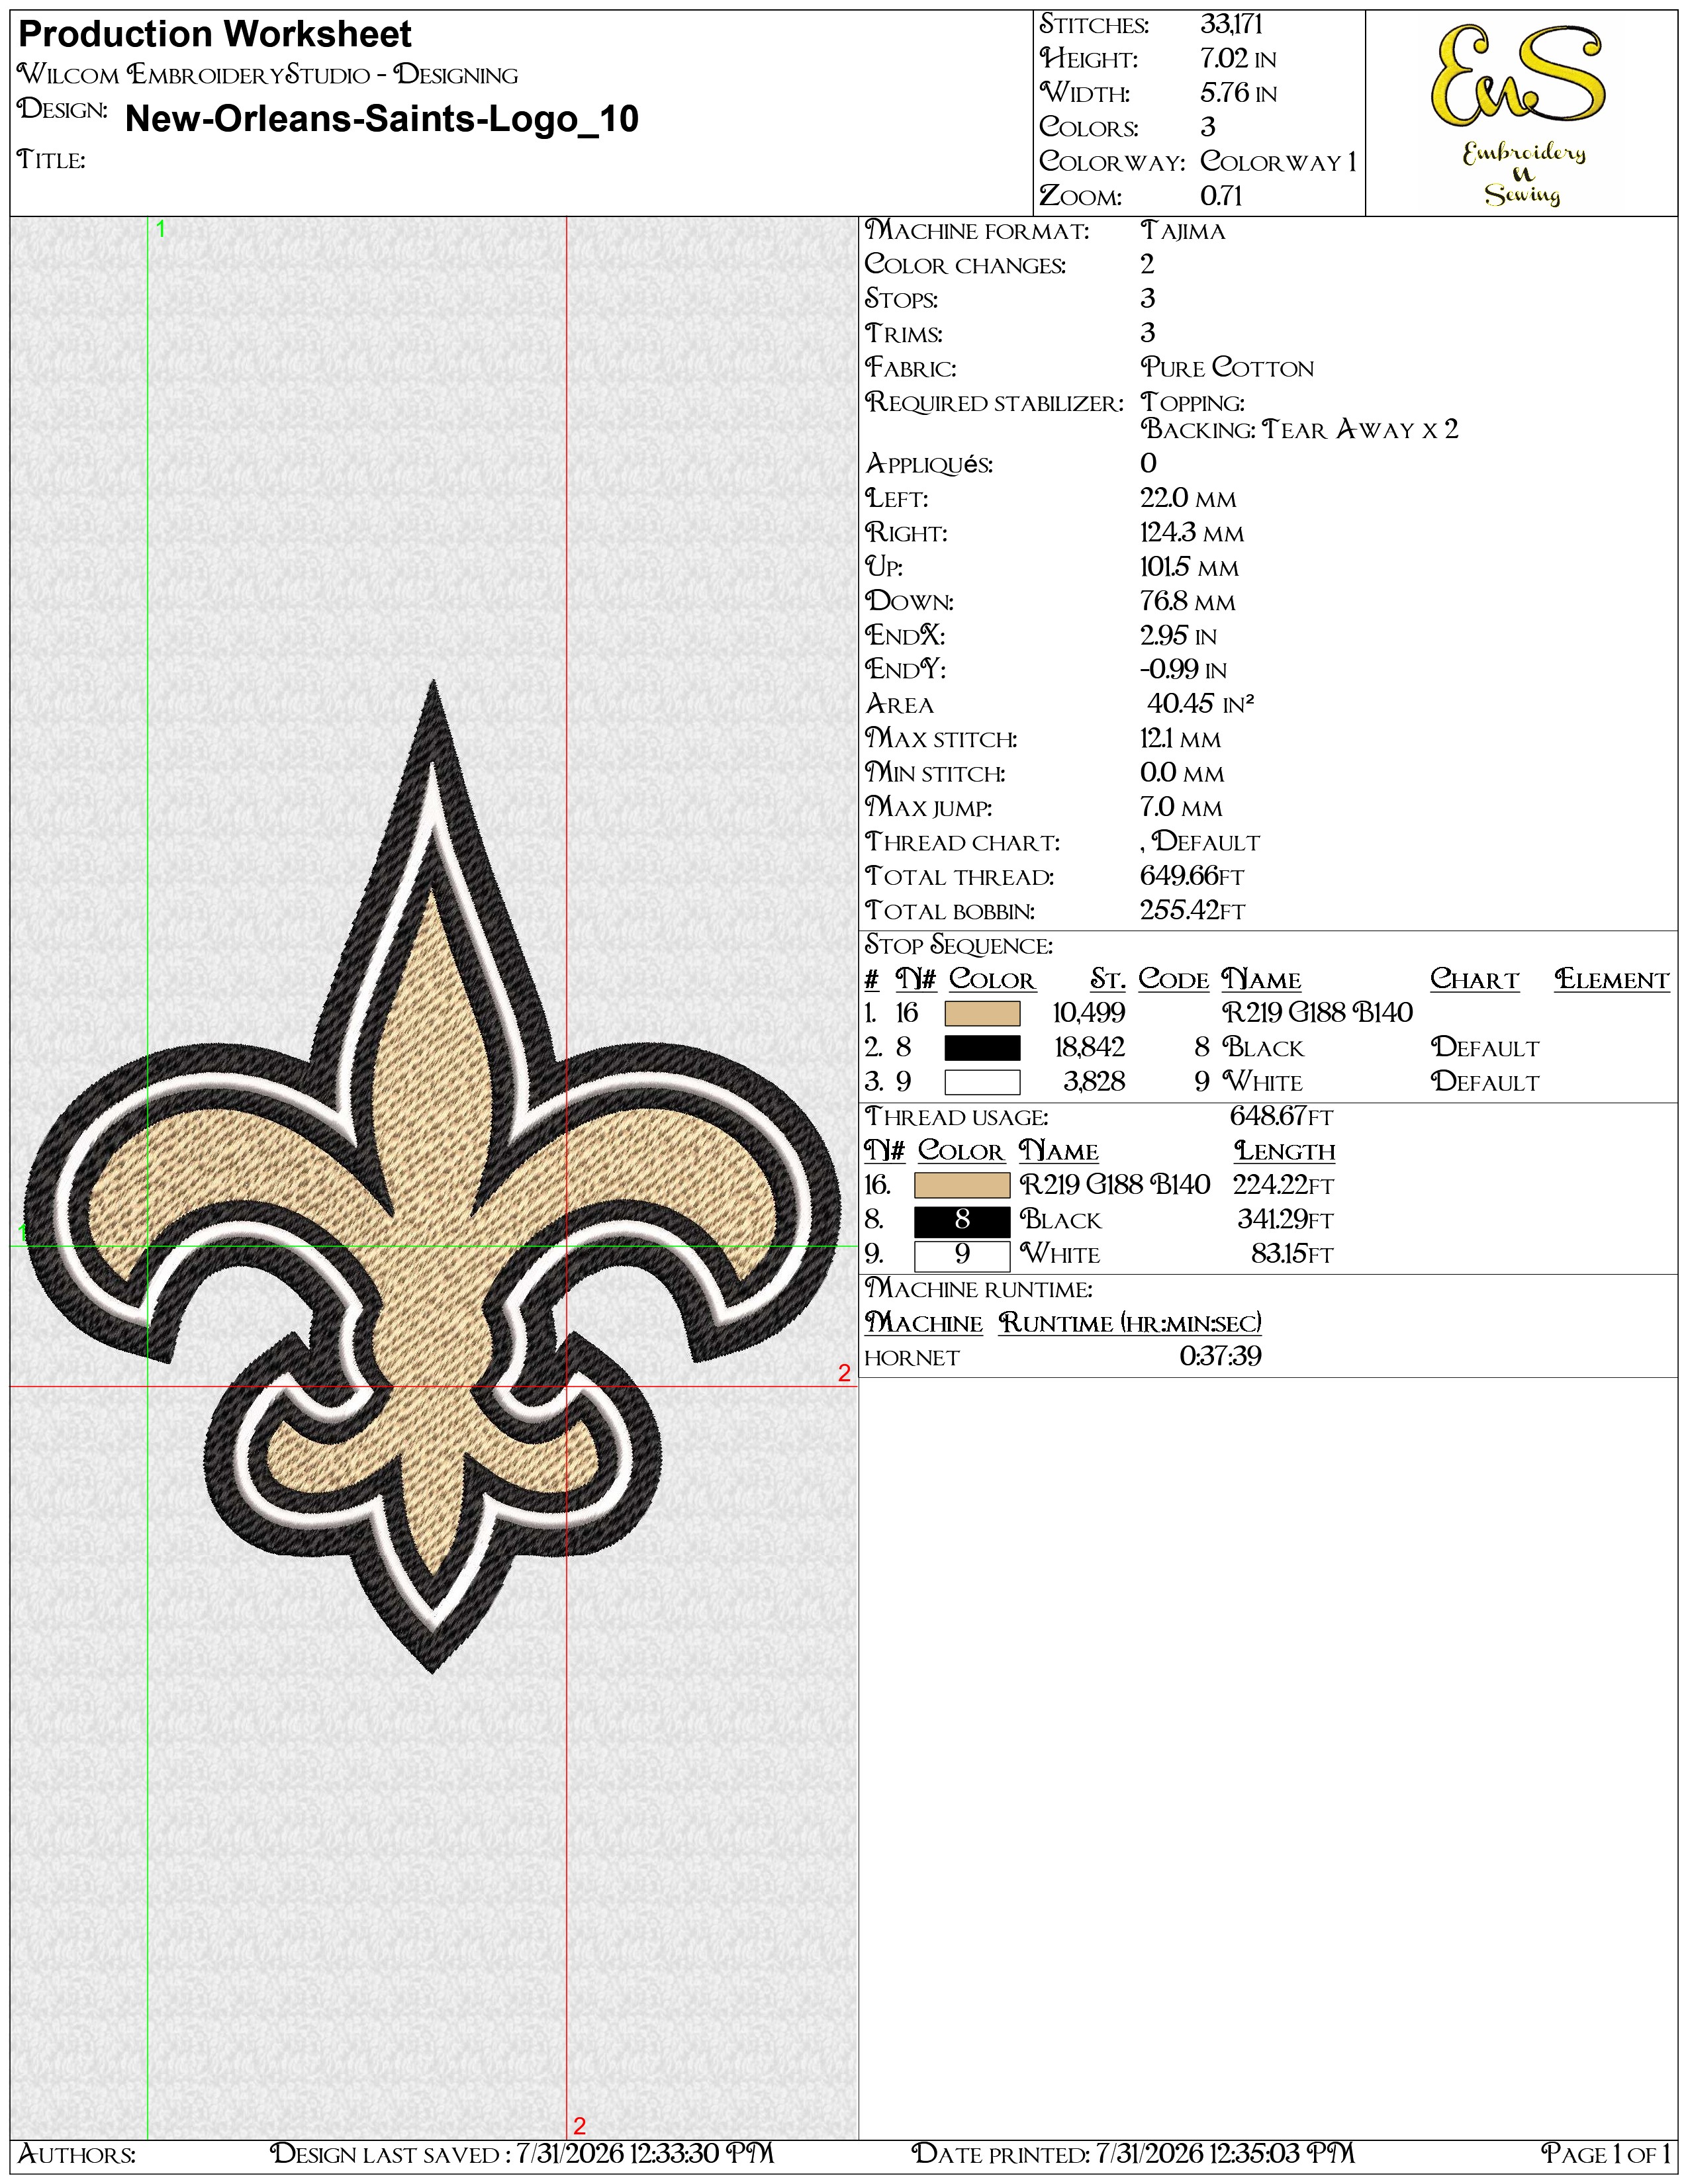The height and width of the screenshot is (2184, 1688).
Task: Click the "Production Worksheet" heading
Action: tap(215, 35)
